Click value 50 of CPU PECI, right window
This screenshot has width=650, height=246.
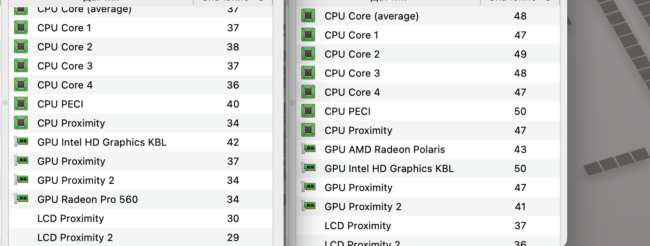click(520, 111)
